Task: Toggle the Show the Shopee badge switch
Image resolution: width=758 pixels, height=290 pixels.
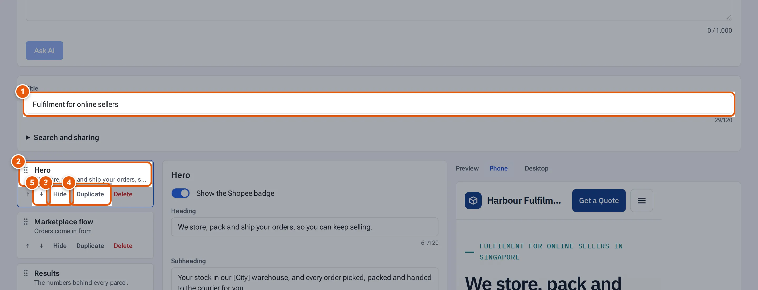Action: click(180, 193)
